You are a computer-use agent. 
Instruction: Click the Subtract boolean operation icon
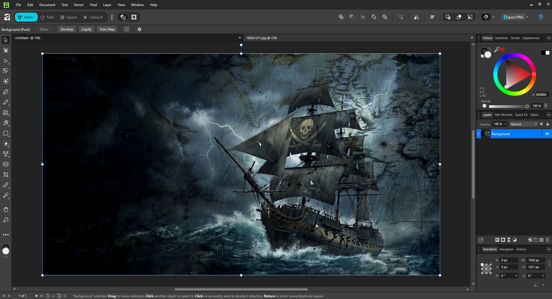tap(352, 17)
